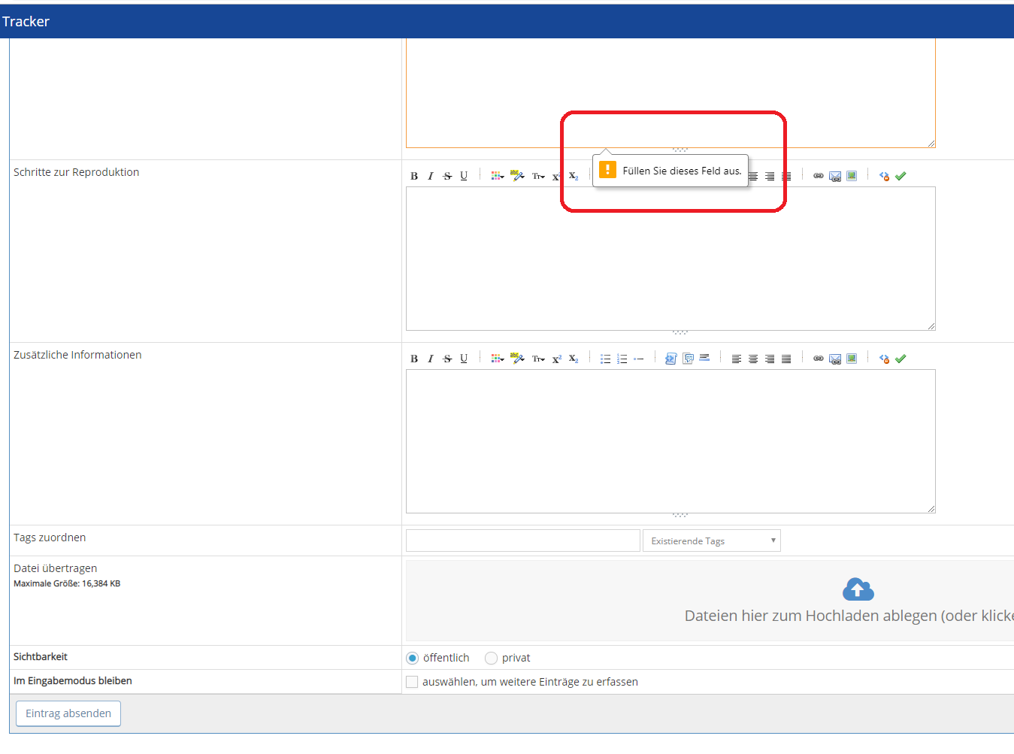The height and width of the screenshot is (754, 1014).
Task: Click strikethrough in Schritte zur Reproduktion toolbar
Action: tap(447, 177)
